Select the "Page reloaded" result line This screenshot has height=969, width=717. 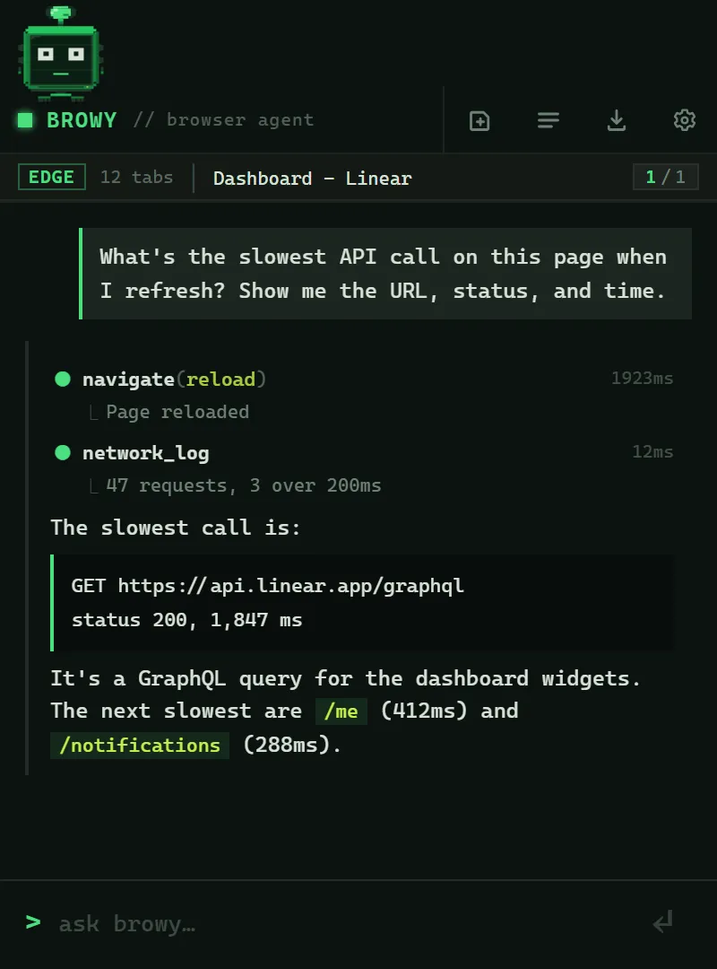(177, 412)
